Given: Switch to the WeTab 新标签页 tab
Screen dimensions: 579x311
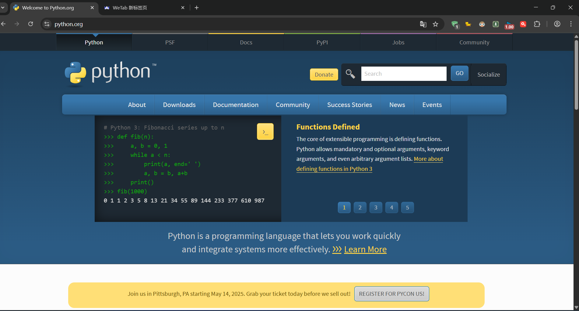Looking at the screenshot, I should click(x=144, y=8).
